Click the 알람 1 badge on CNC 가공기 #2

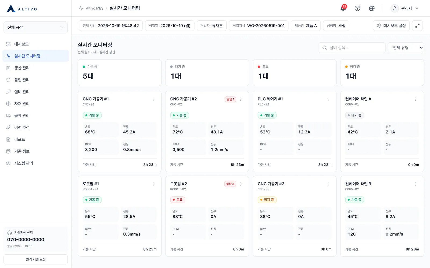point(230,99)
